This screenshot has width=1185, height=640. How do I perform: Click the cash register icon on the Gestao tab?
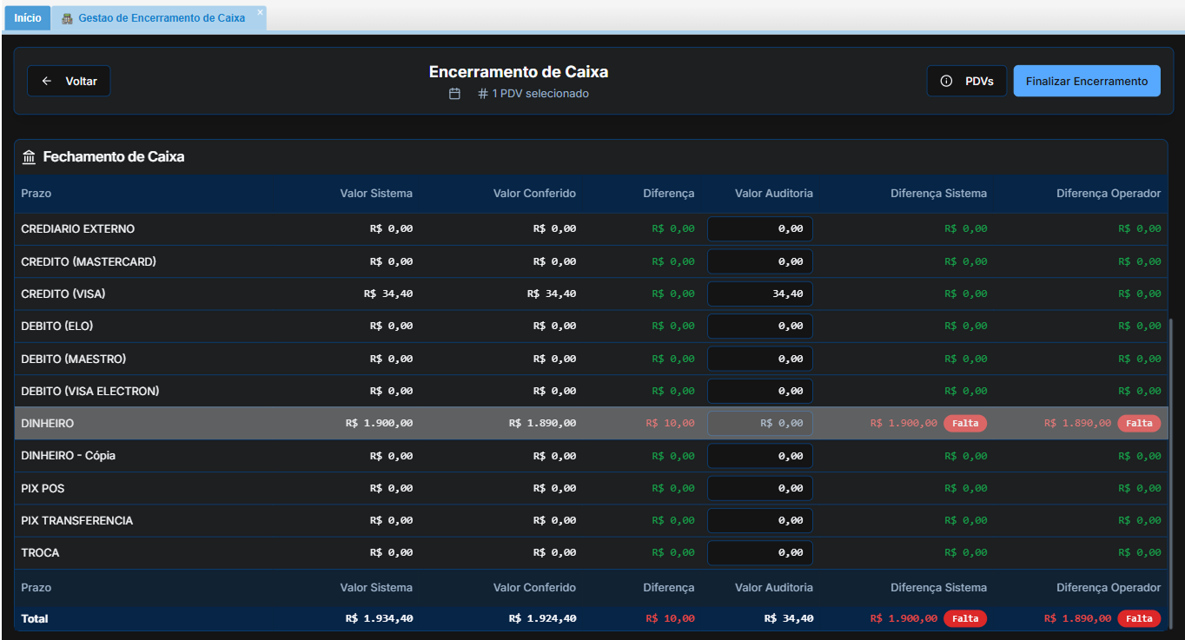[x=67, y=18]
